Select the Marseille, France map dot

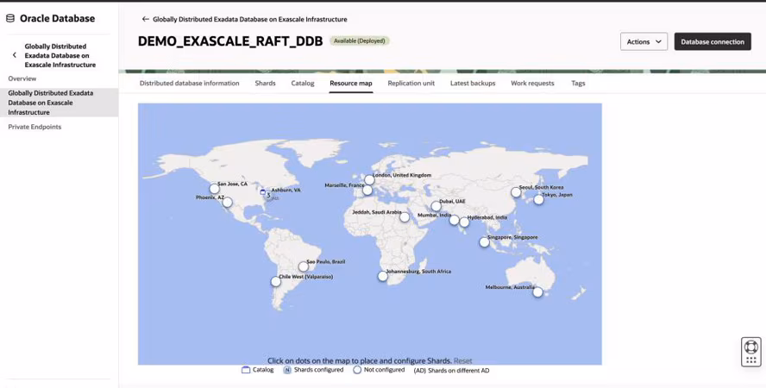pos(367,191)
